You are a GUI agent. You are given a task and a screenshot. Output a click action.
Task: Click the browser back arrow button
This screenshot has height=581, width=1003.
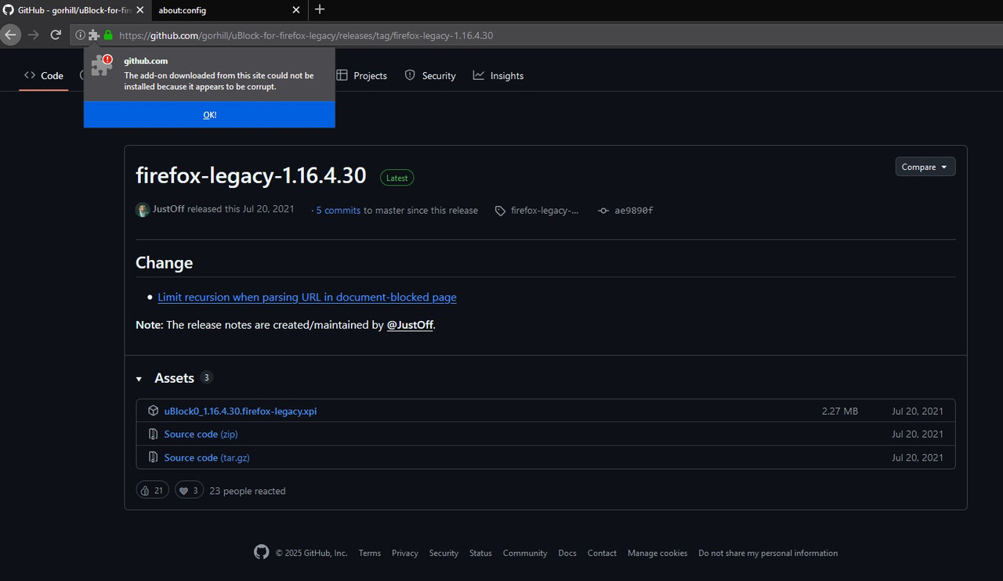click(9, 35)
